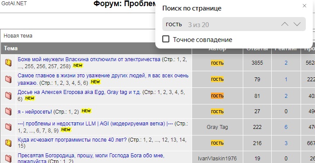This screenshot has width=315, height=163.
Task: Click reply count 216
Action: (x=257, y=143)
